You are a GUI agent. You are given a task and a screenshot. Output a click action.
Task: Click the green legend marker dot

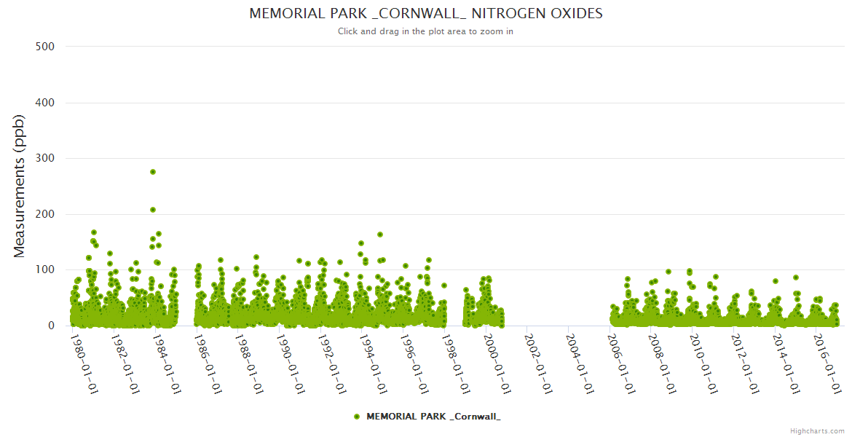356,417
